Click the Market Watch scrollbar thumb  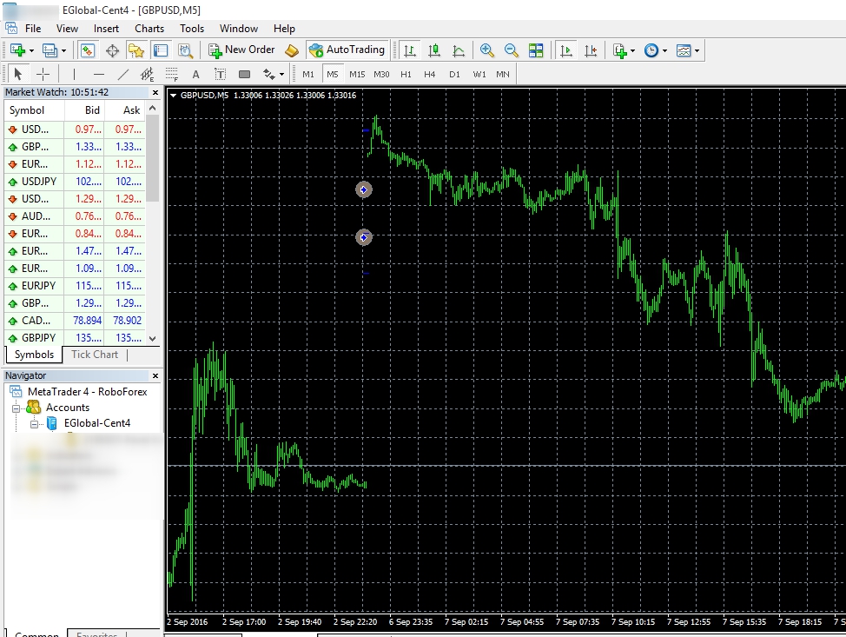pyautogui.click(x=153, y=158)
